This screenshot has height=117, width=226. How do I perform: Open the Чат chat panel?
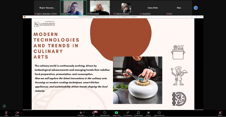[x=94, y=113]
